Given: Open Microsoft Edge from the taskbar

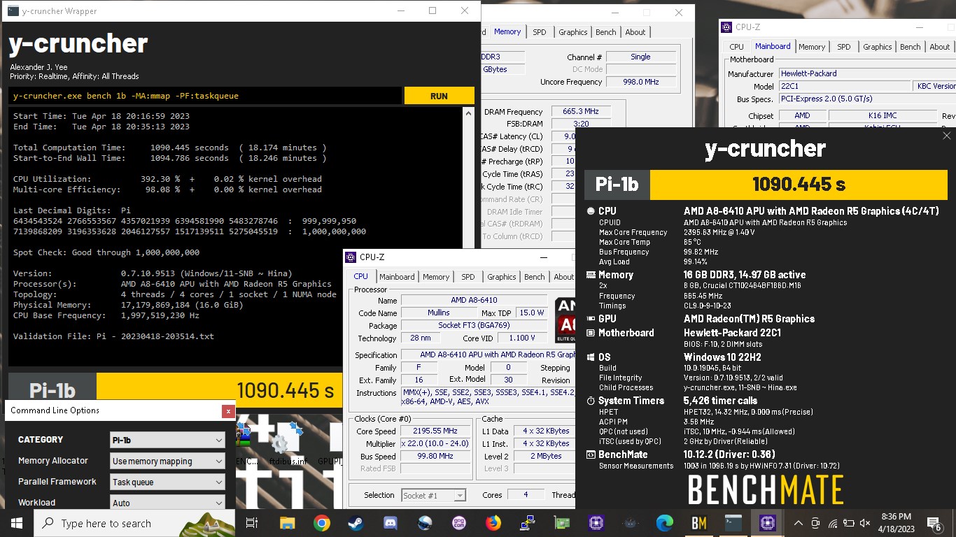Looking at the screenshot, I should coord(665,522).
